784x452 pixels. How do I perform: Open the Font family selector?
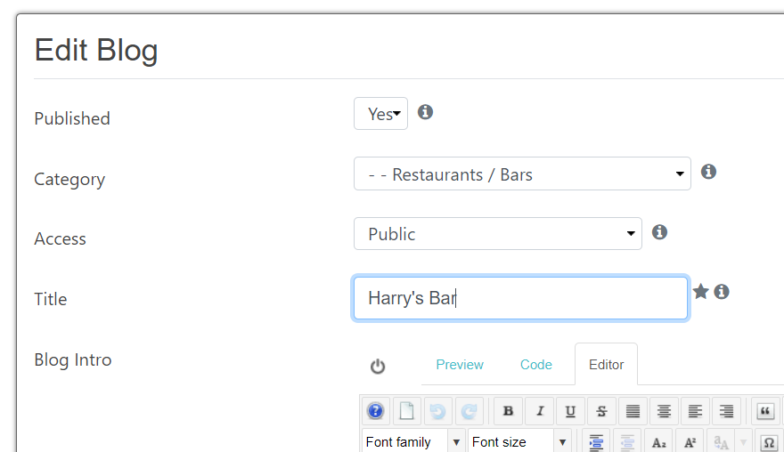coord(413,442)
